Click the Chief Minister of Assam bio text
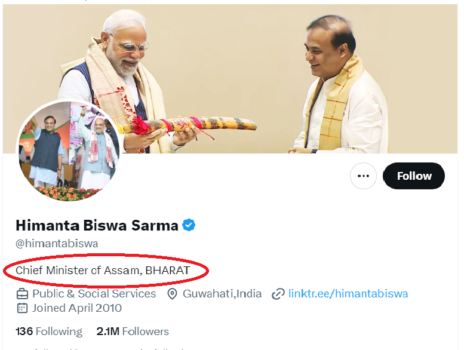 pyautogui.click(x=103, y=271)
